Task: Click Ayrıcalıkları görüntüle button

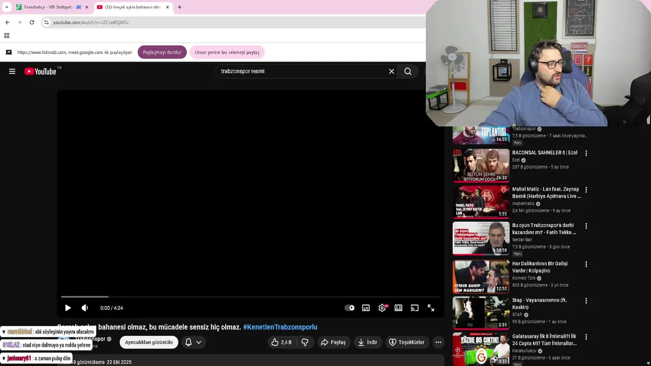Action: point(149,342)
